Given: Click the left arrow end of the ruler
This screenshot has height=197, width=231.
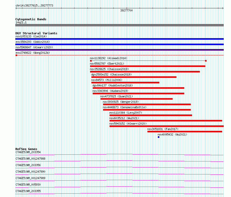Looking at the screenshot, I should click(16, 8).
